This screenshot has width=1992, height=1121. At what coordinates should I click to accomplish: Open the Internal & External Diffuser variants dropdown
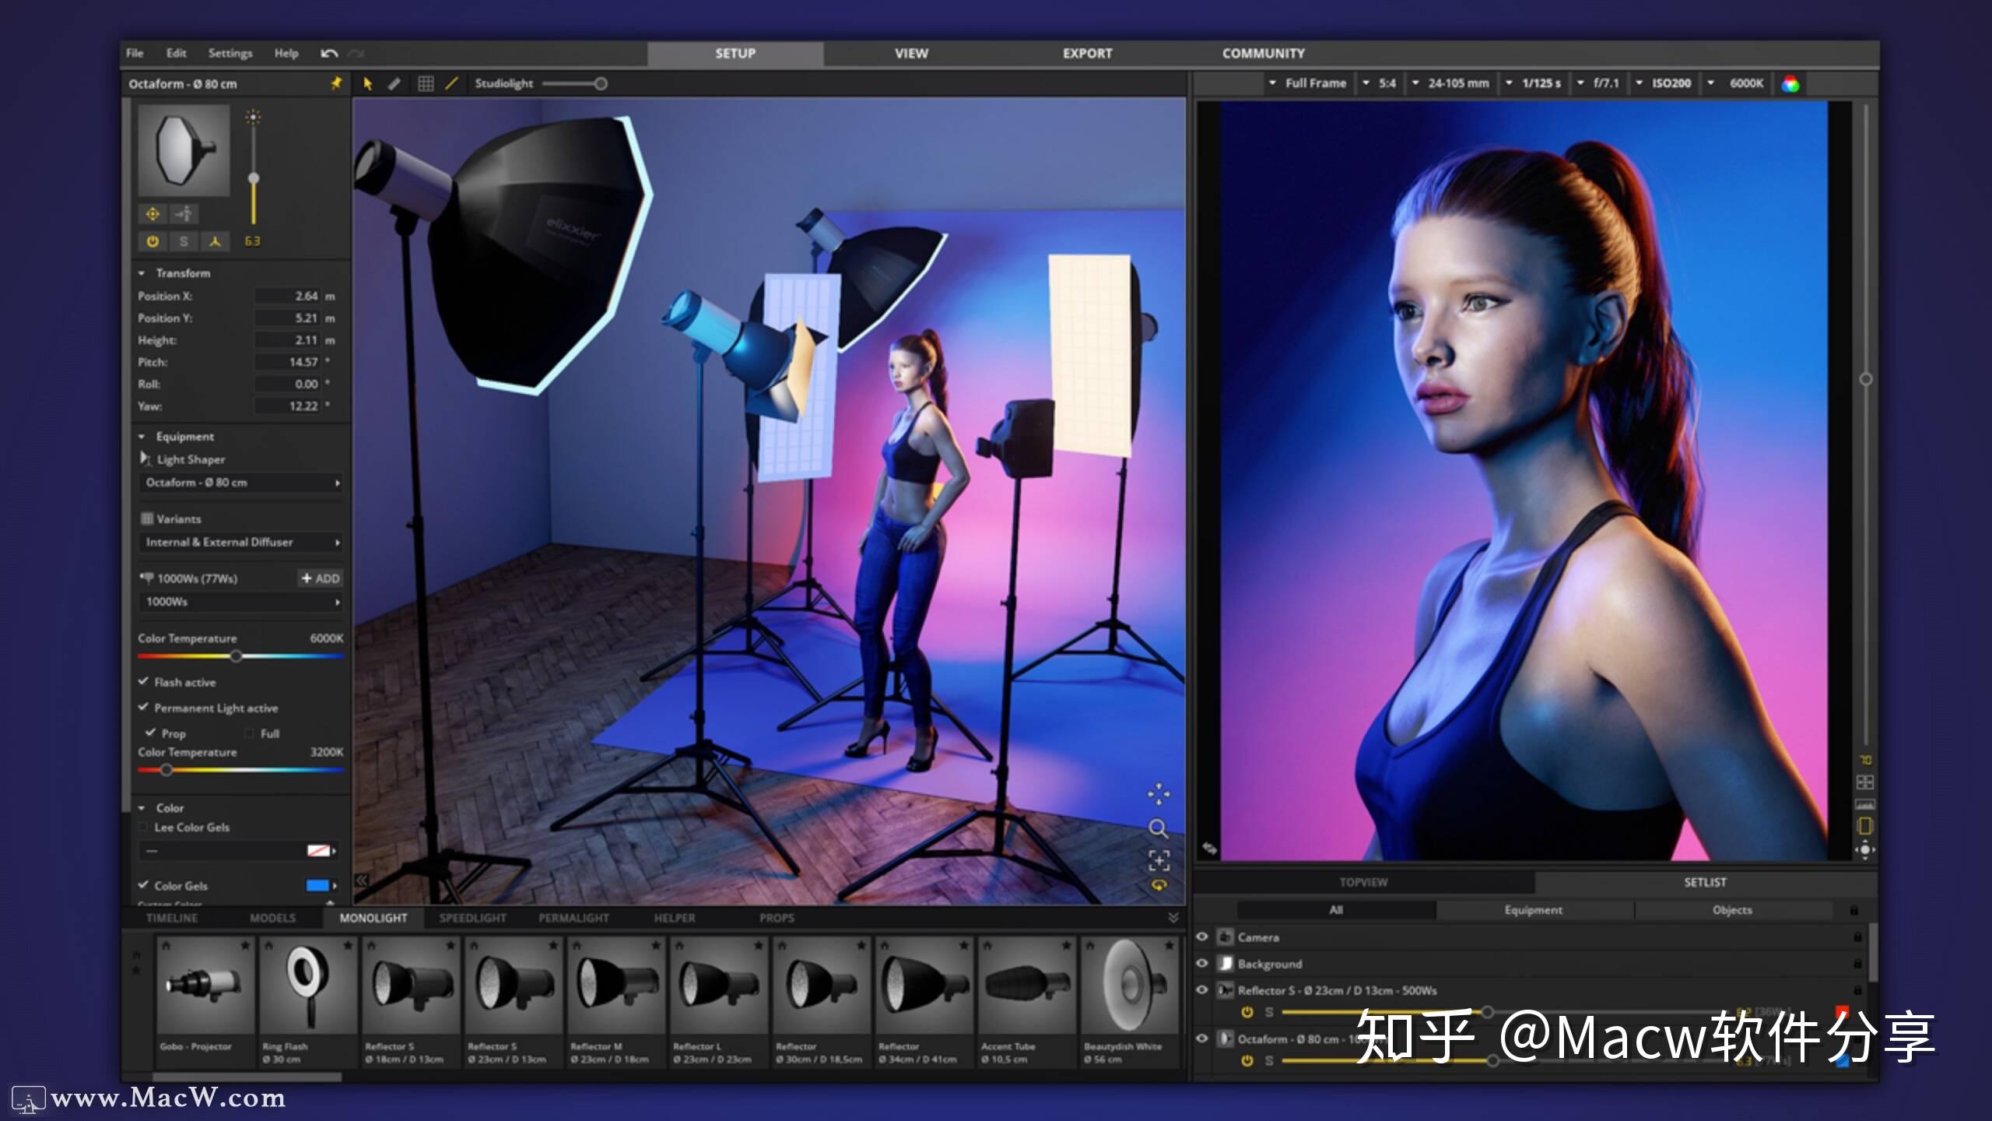[x=240, y=542]
